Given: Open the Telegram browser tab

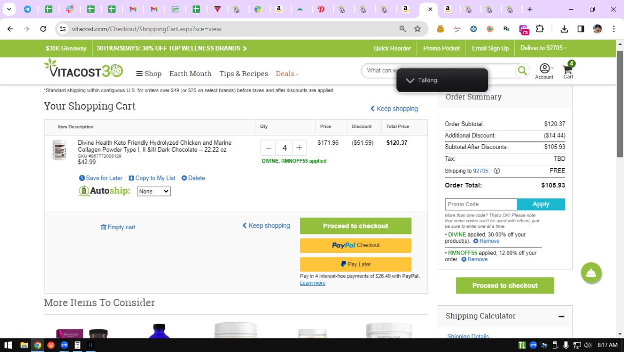Looking at the screenshot, I should [x=28, y=9].
